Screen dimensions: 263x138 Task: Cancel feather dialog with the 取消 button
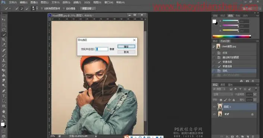point(126,52)
